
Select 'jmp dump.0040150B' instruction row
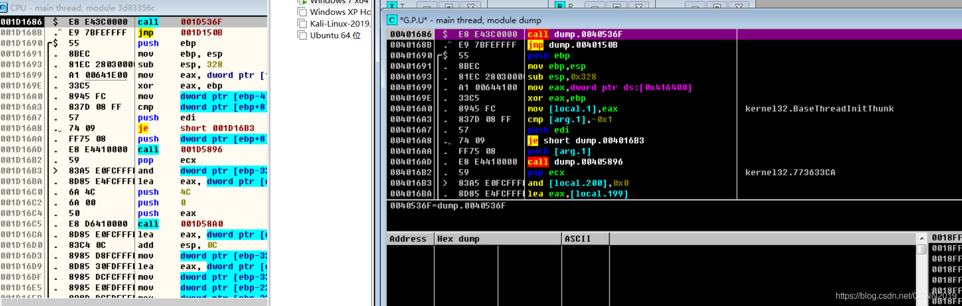[573, 45]
